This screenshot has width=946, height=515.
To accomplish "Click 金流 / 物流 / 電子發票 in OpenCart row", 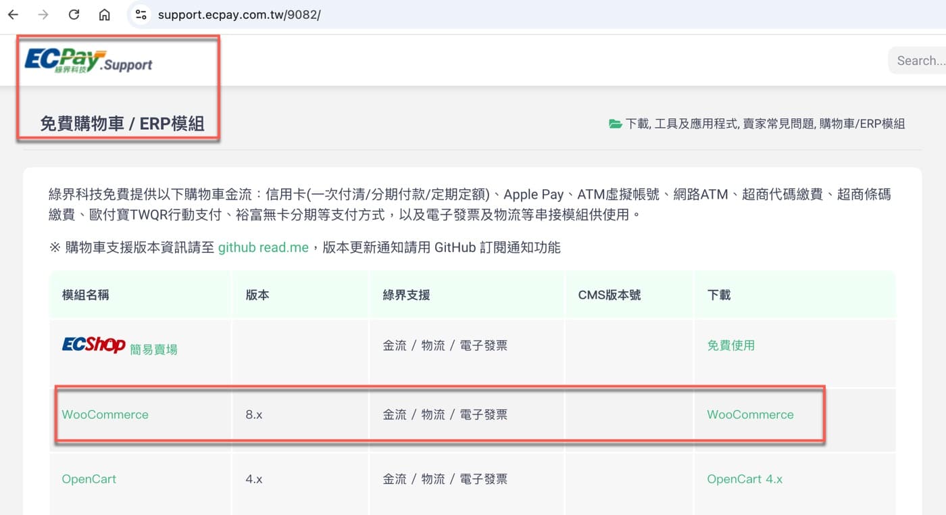I will pos(445,479).
